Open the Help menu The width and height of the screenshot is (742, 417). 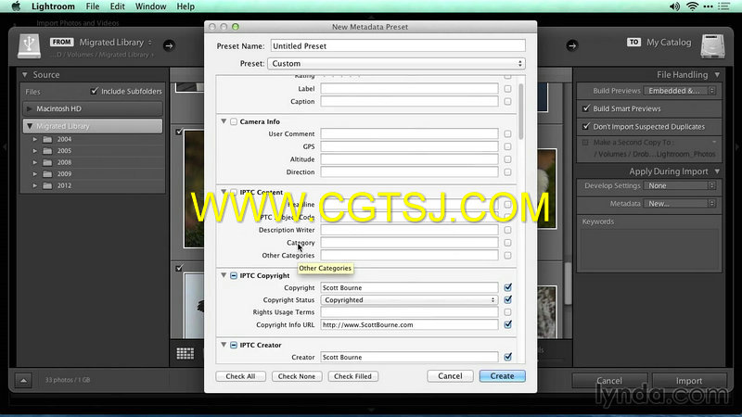tap(185, 6)
